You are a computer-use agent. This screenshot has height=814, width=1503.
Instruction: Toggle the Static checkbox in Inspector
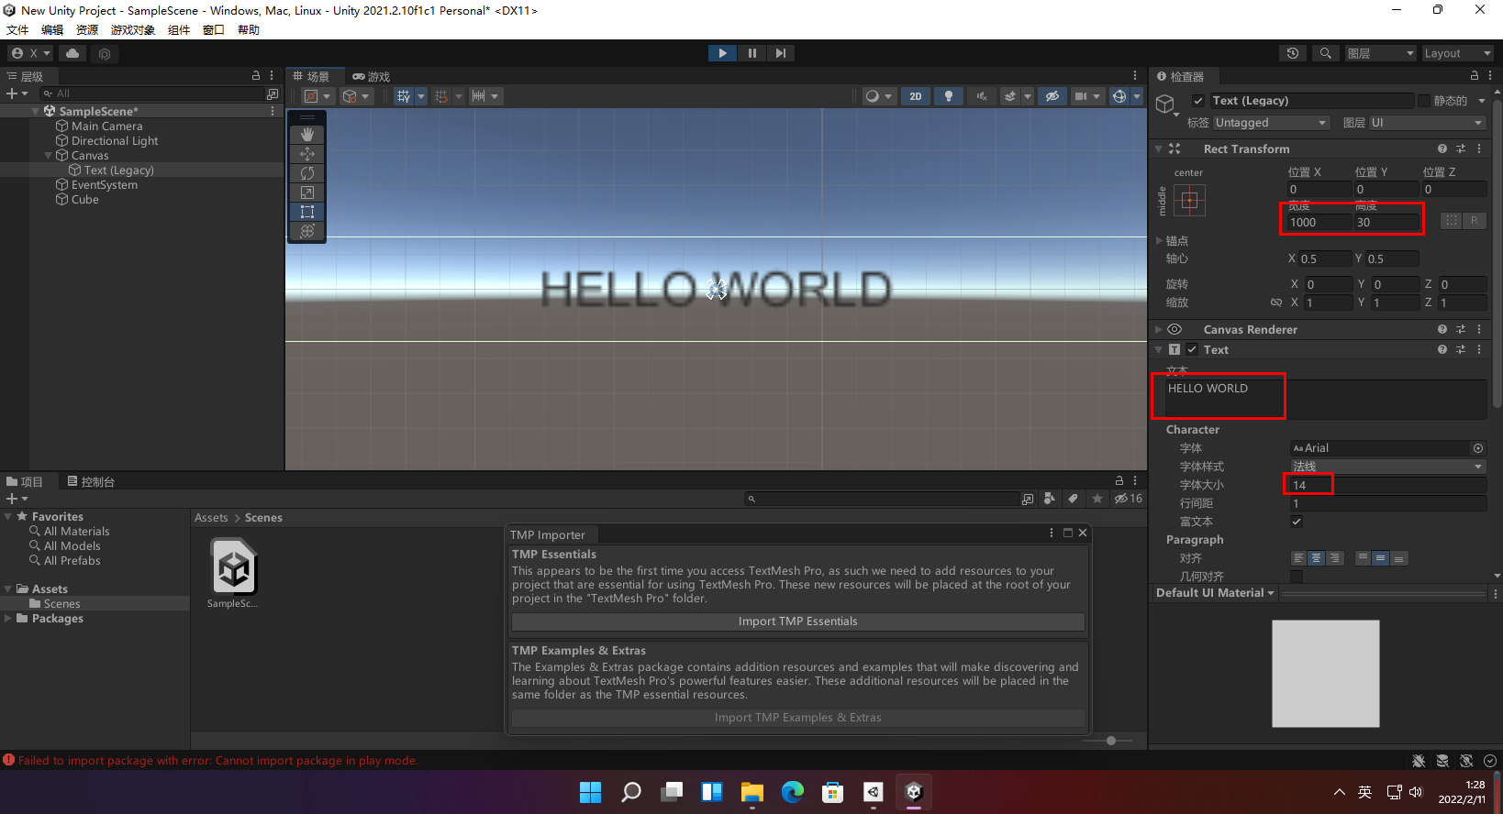(x=1424, y=101)
